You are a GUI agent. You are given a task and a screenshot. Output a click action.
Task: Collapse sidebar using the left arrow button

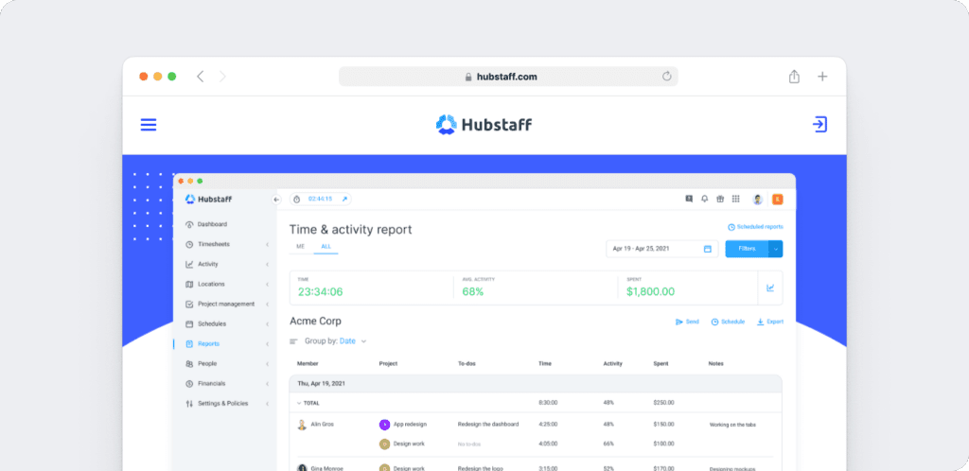tap(276, 200)
